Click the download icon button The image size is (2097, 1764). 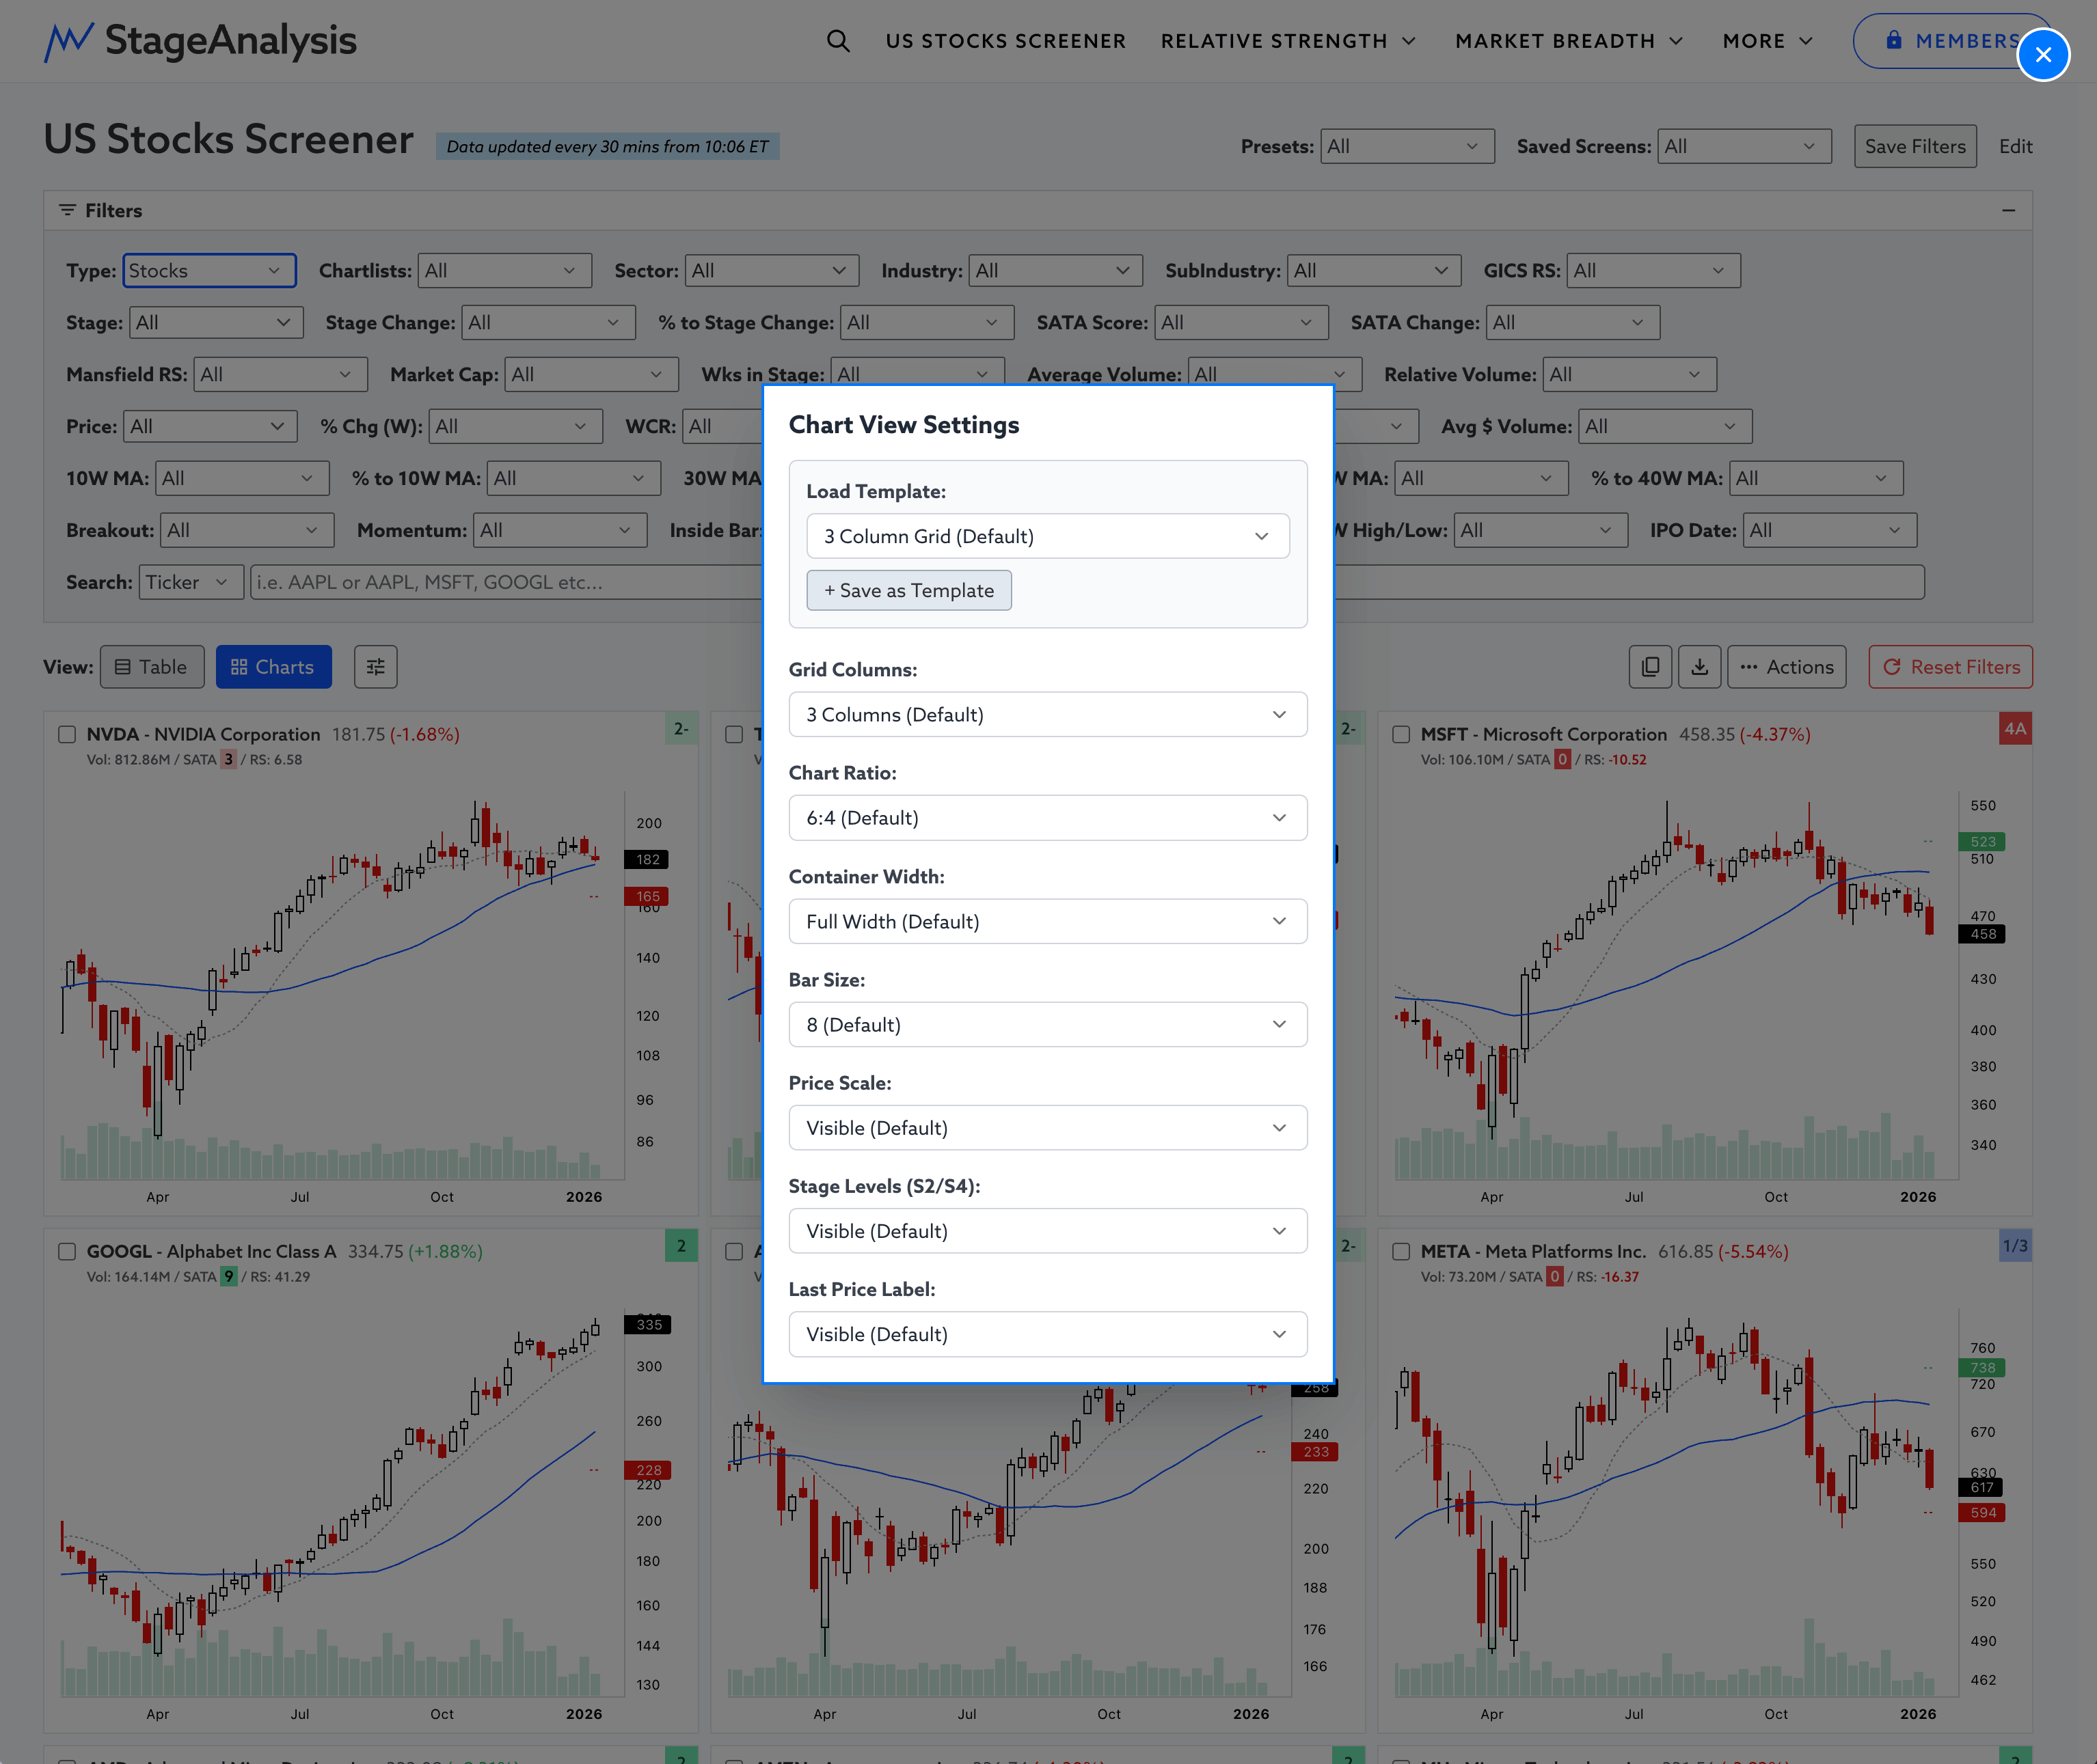tap(1699, 667)
